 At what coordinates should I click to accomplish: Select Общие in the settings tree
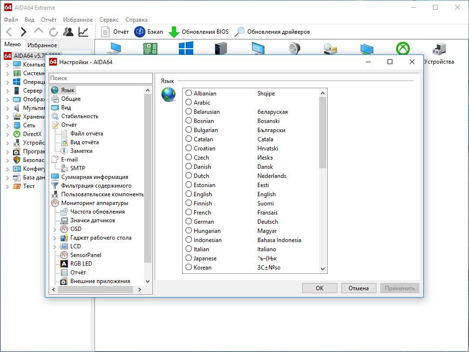point(71,99)
